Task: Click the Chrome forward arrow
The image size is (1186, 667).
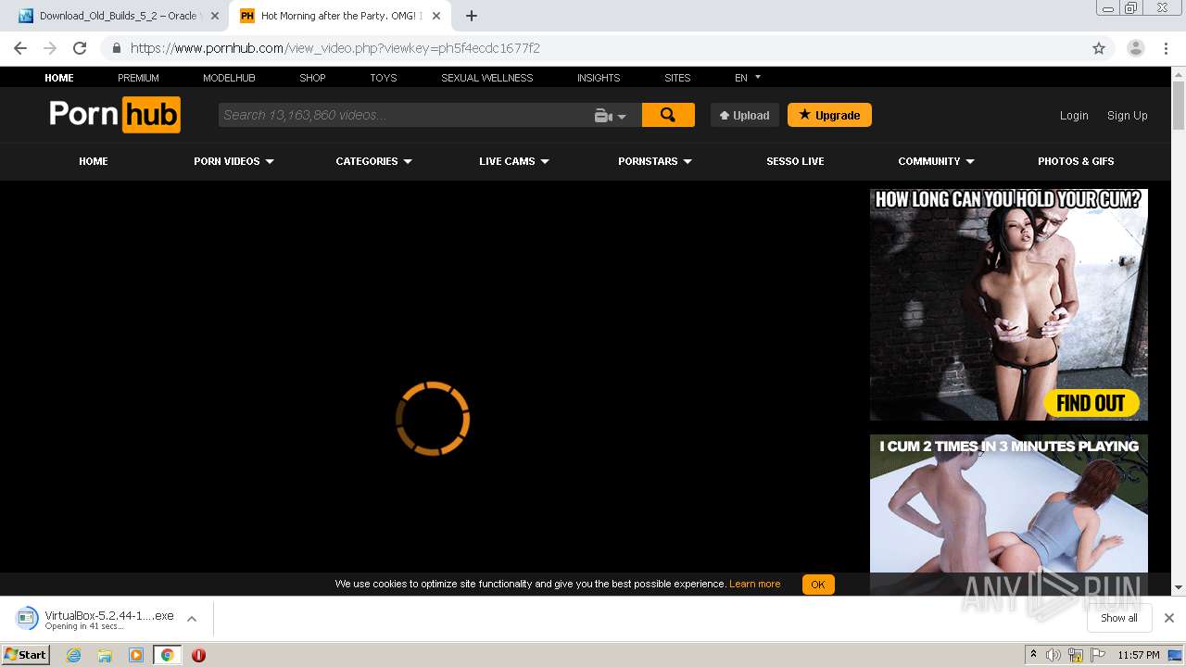Action: (50, 48)
